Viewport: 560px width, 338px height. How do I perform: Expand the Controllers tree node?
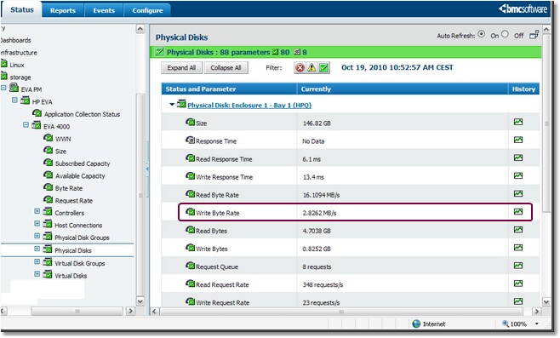pyautogui.click(x=37, y=211)
